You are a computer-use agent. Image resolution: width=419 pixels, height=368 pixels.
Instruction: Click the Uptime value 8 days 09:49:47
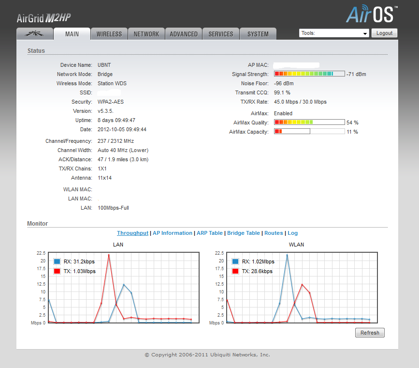(x=116, y=120)
